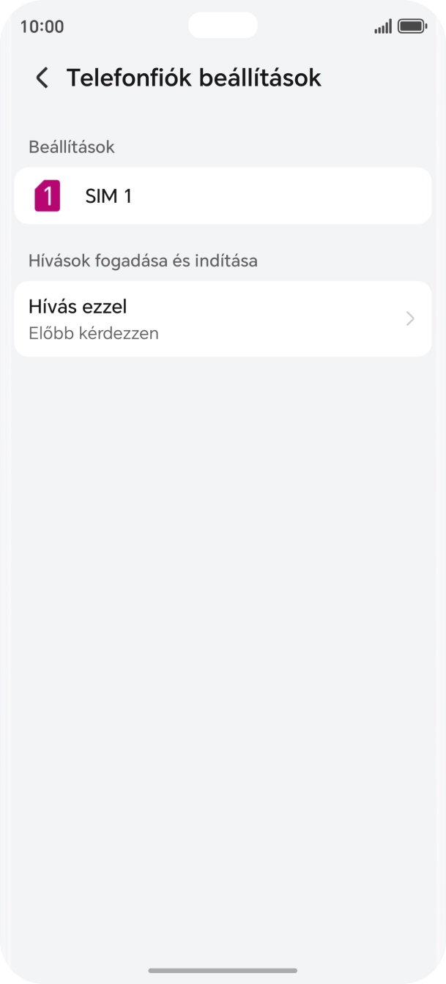Image resolution: width=446 pixels, height=984 pixels.
Task: Expand the Hívás ezzel chevron
Action: pos(409,318)
